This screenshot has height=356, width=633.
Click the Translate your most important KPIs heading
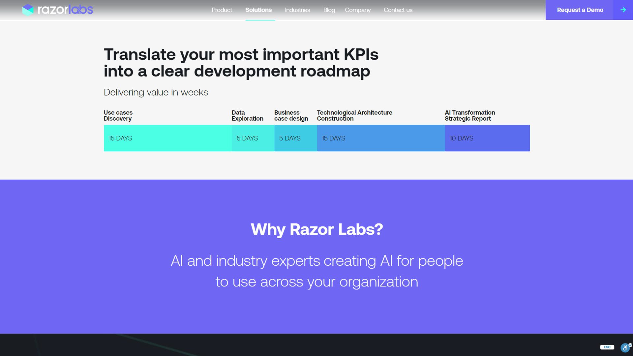(x=241, y=63)
